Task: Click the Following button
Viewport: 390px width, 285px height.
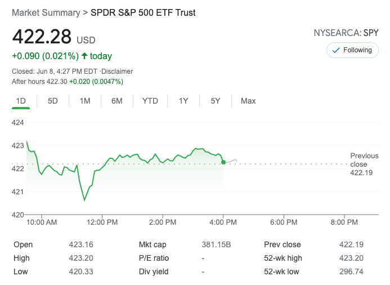Action: (x=352, y=50)
